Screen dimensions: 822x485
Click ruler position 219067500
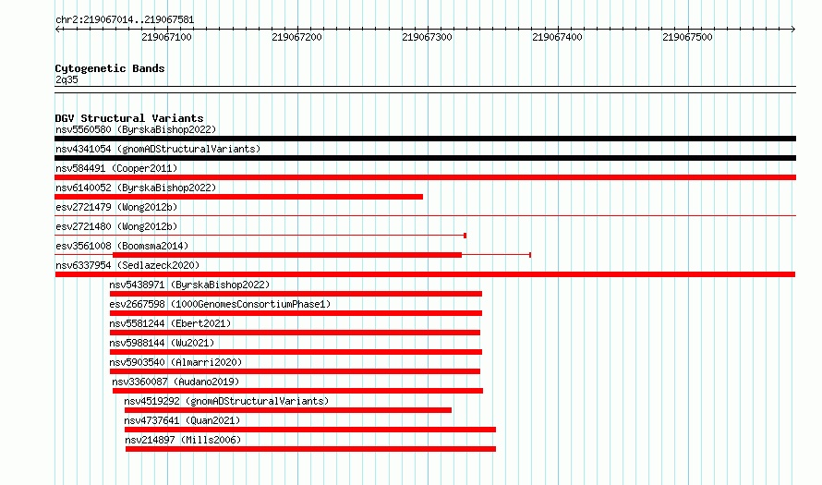(x=687, y=37)
